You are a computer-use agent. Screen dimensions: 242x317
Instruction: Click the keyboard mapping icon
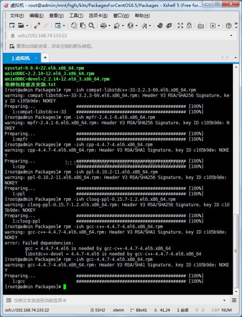pyautogui.click(x=201, y=26)
